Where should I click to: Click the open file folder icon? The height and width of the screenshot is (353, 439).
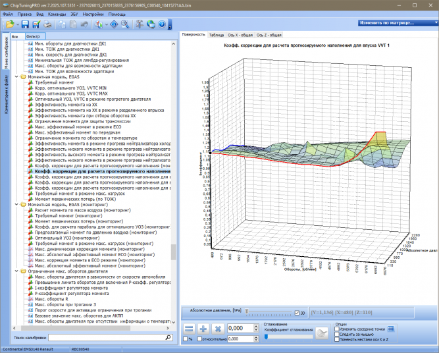[x=9, y=24]
